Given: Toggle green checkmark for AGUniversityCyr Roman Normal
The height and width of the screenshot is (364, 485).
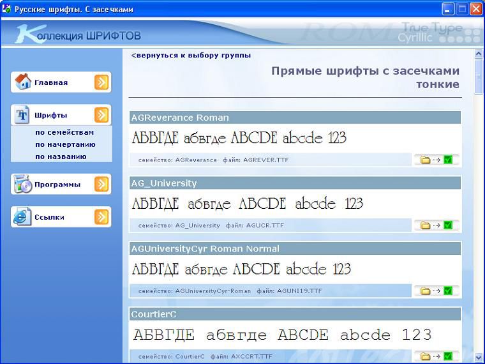Looking at the screenshot, I should (448, 291).
